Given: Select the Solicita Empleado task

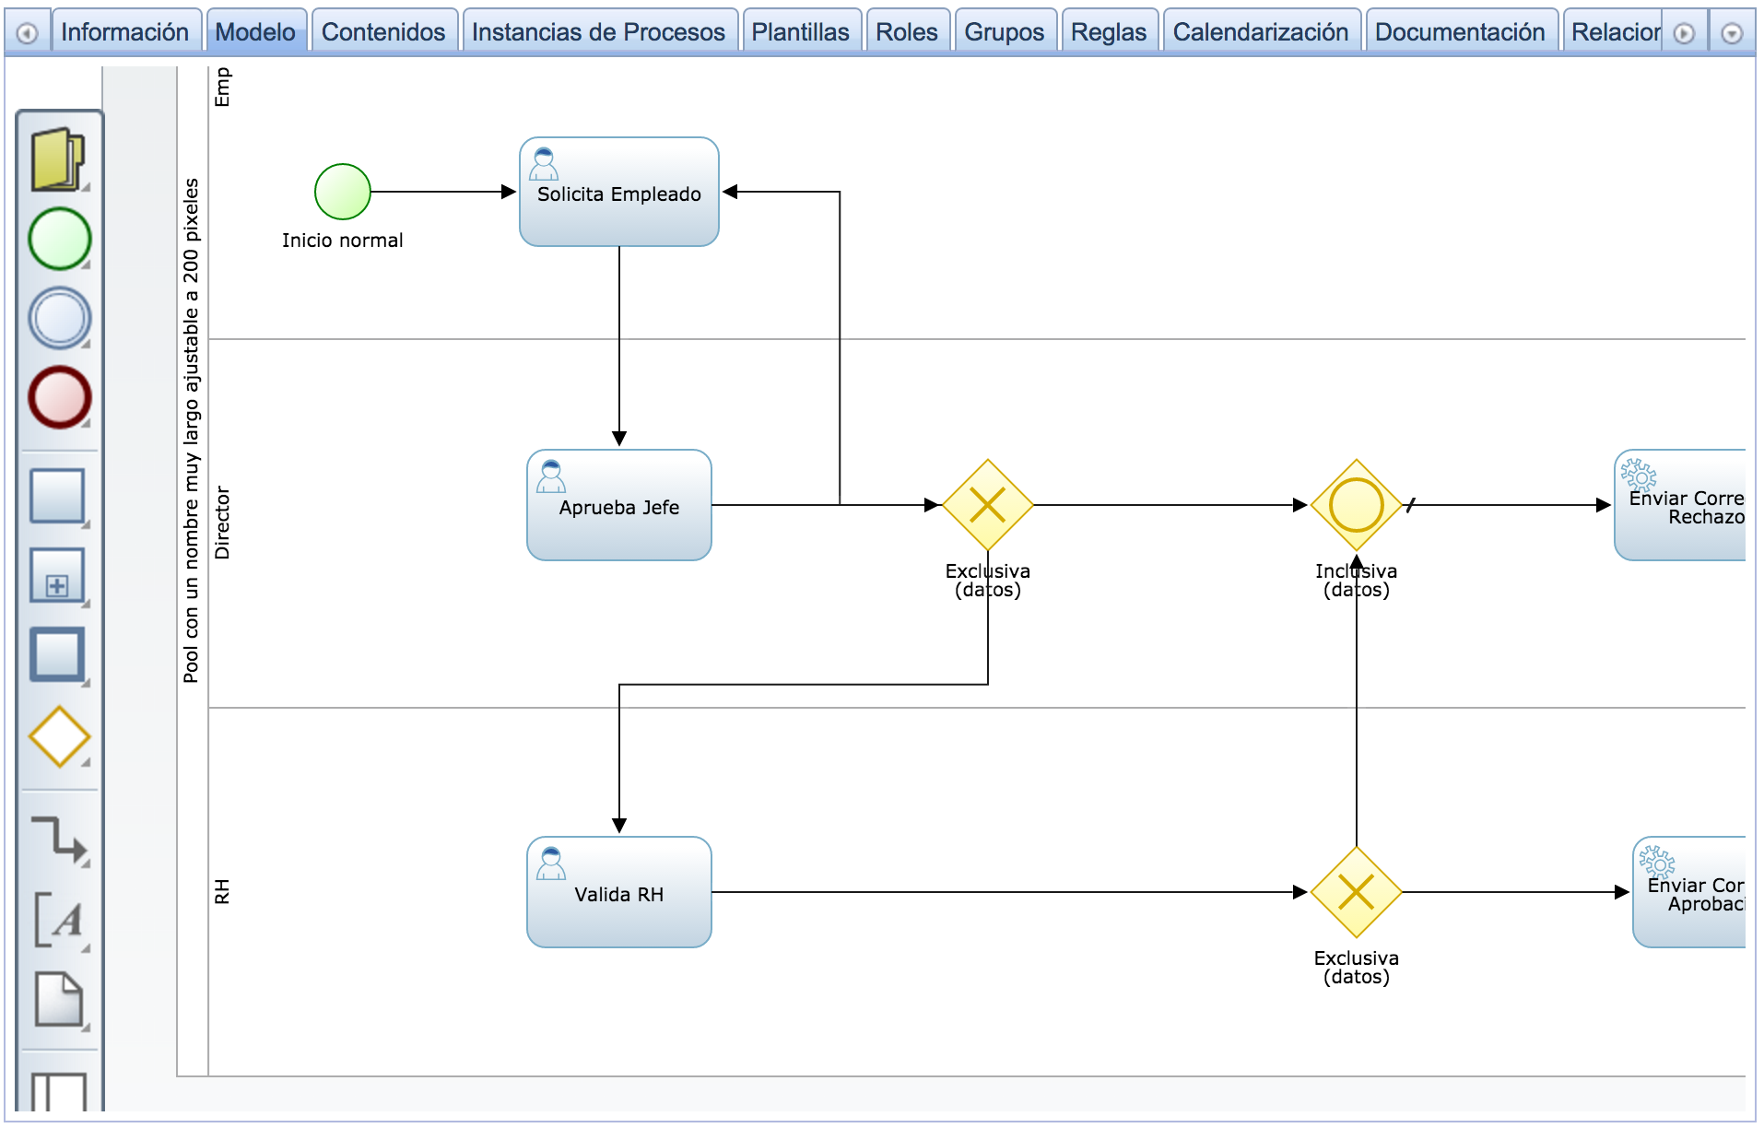Looking at the screenshot, I should 619,192.
